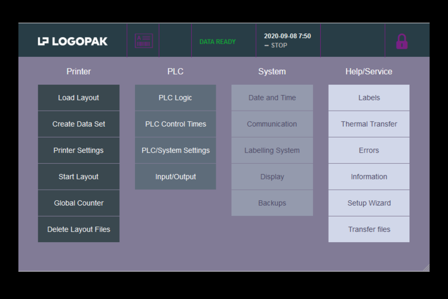Viewport: 448px width, 299px height.
Task: Click the DATA READY status indicator
Action: point(217,42)
